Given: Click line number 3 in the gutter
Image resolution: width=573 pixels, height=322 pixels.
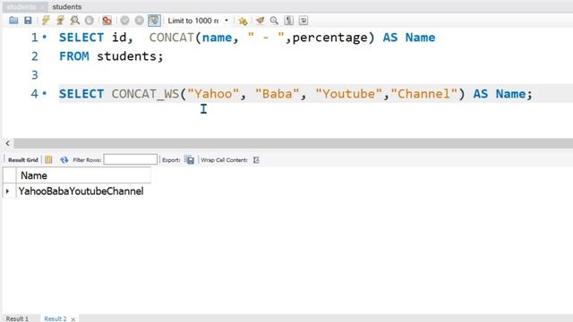Looking at the screenshot, I should 35,75.
